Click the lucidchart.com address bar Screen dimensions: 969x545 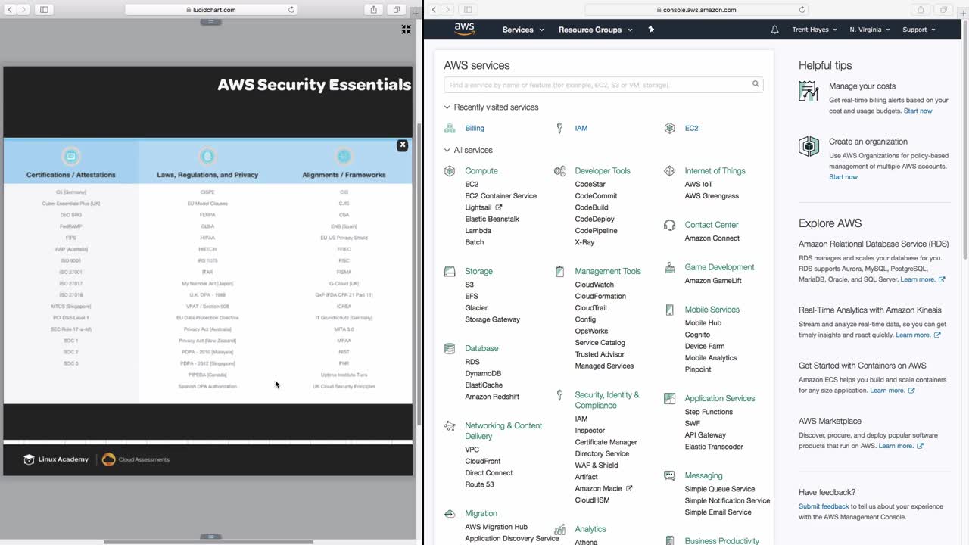210,10
